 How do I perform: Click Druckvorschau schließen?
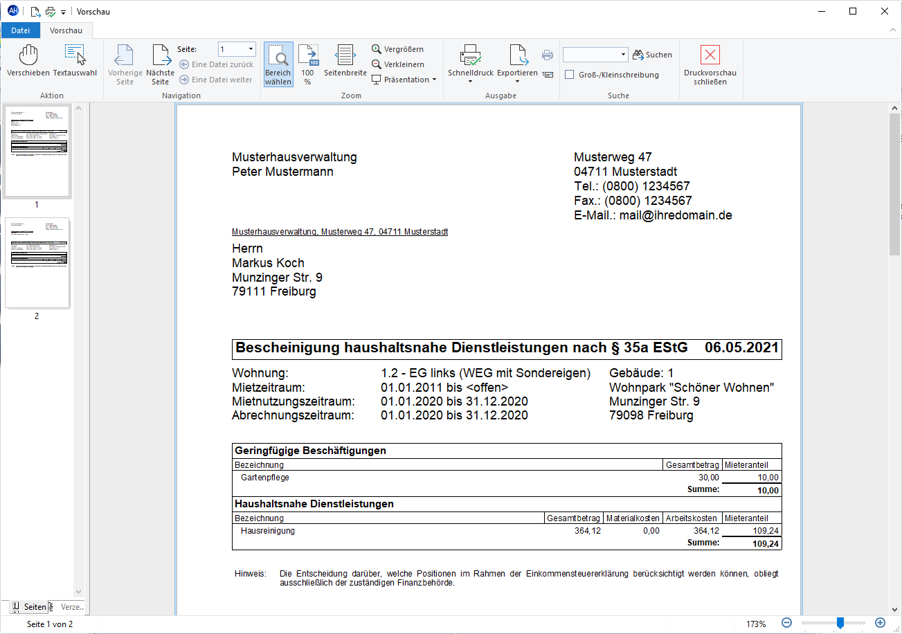coord(710,64)
